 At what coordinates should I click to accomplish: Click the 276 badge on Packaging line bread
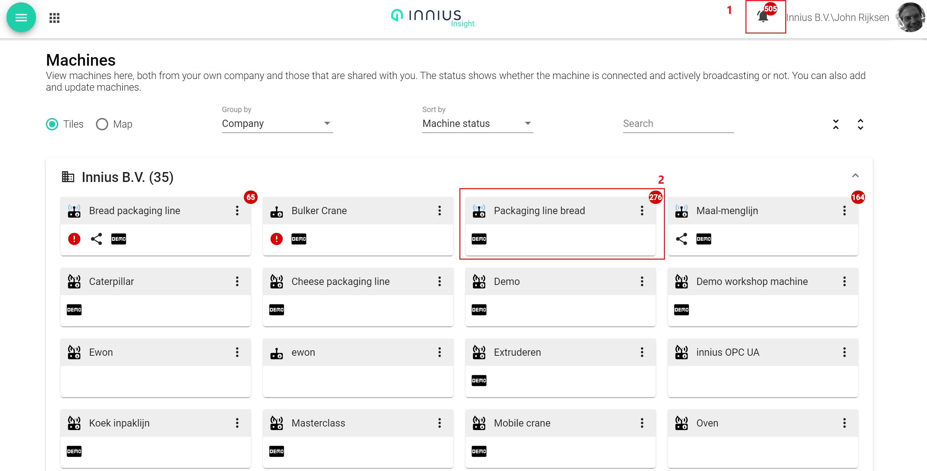coord(656,197)
